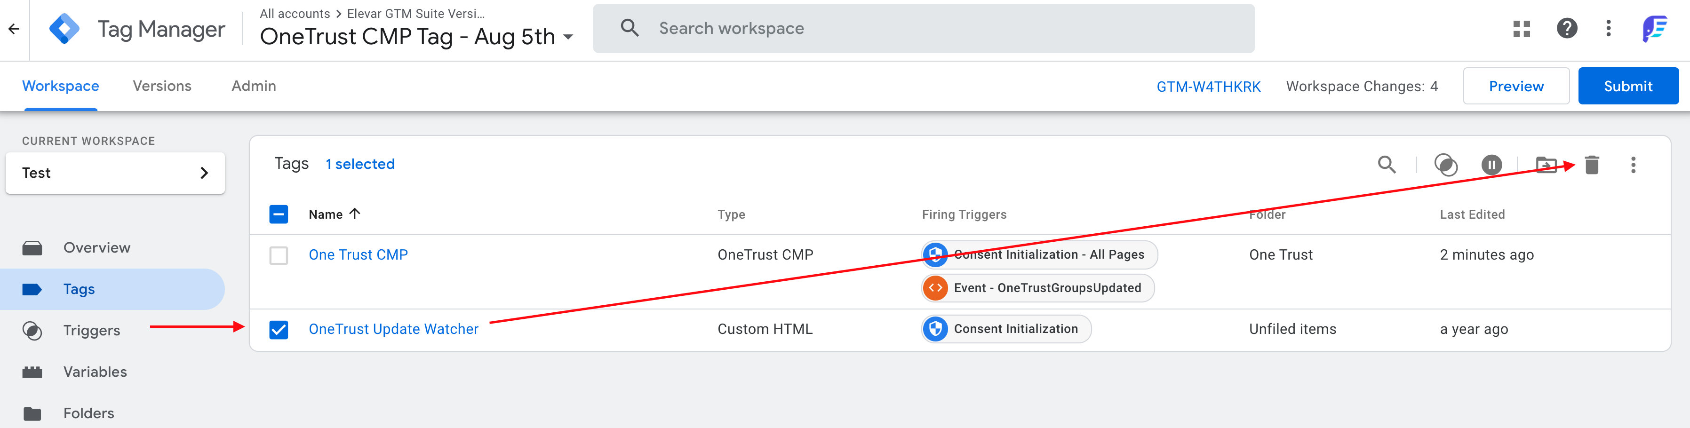This screenshot has width=1690, height=428.
Task: Open the help menu
Action: [1567, 29]
